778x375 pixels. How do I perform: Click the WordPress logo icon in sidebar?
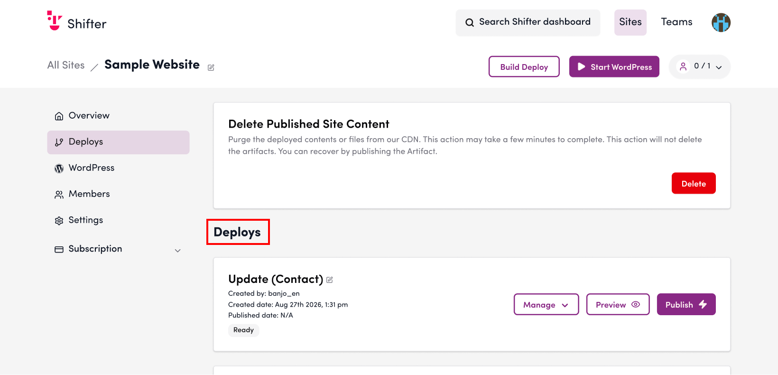[x=59, y=168]
